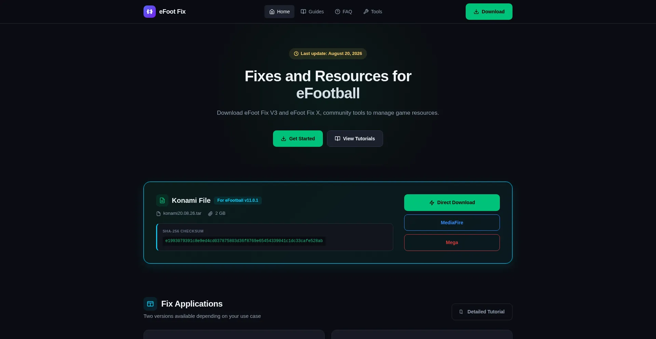The height and width of the screenshot is (339, 656).
Task: Click the house icon in Home tab
Action: 272,12
